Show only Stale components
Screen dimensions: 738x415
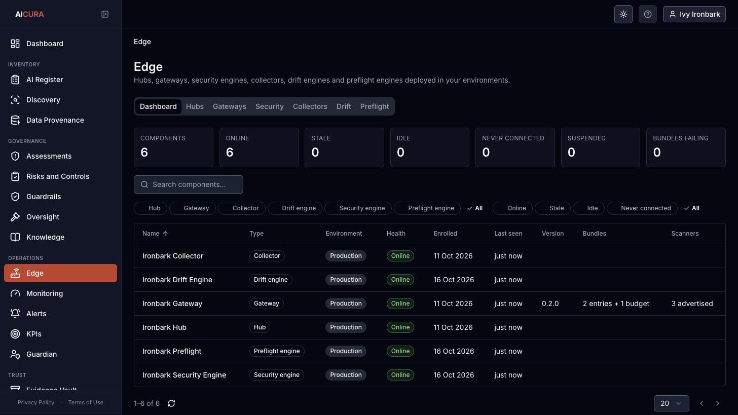[552, 208]
